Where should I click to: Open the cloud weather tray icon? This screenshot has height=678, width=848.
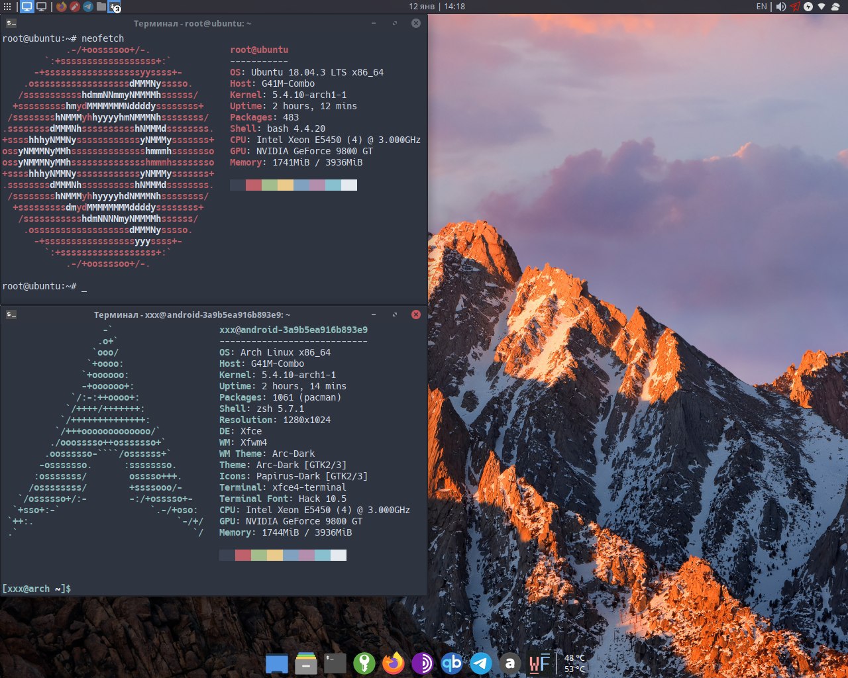[835, 7]
